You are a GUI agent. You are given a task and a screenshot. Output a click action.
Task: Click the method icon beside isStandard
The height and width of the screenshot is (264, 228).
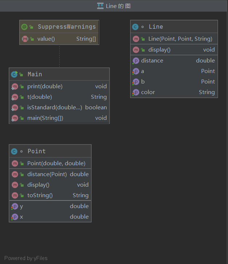point(15,107)
